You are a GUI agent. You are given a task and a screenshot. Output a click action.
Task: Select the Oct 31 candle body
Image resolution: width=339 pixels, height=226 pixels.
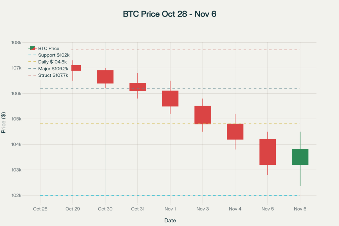coord(138,87)
